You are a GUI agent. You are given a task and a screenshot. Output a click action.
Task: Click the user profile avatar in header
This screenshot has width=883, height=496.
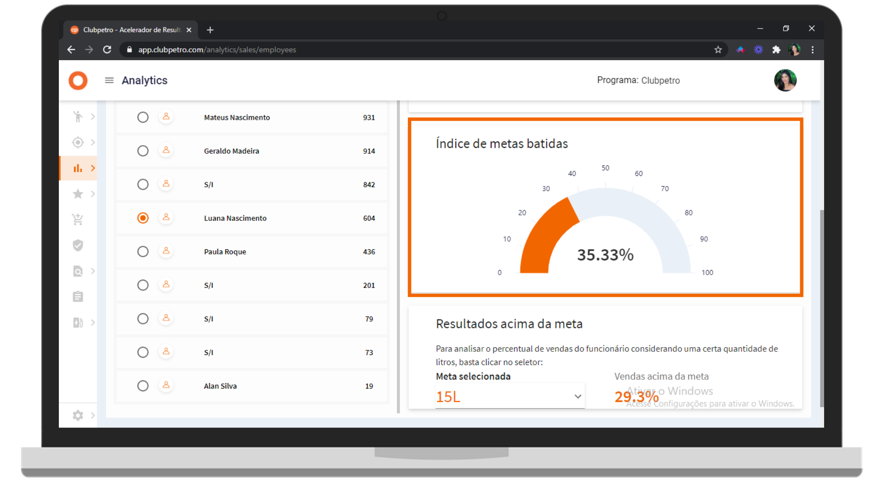pyautogui.click(x=785, y=80)
